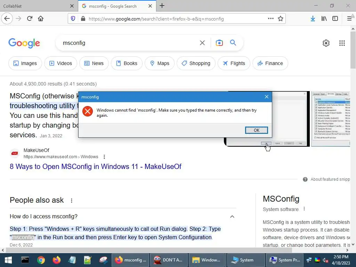Filter results by News
356x267 pixels.
[x=94, y=63]
